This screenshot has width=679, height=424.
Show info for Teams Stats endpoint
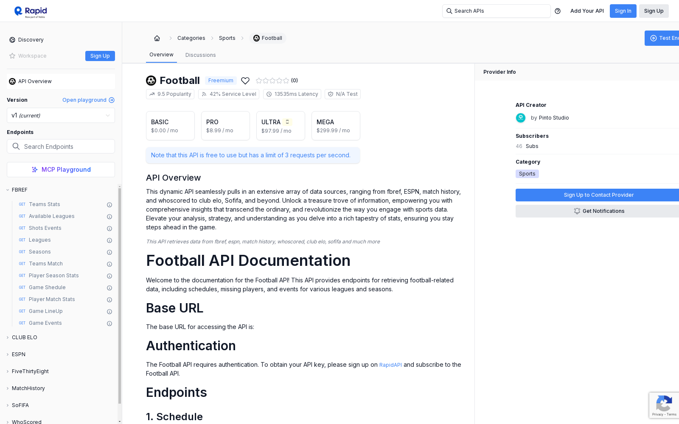point(109,205)
